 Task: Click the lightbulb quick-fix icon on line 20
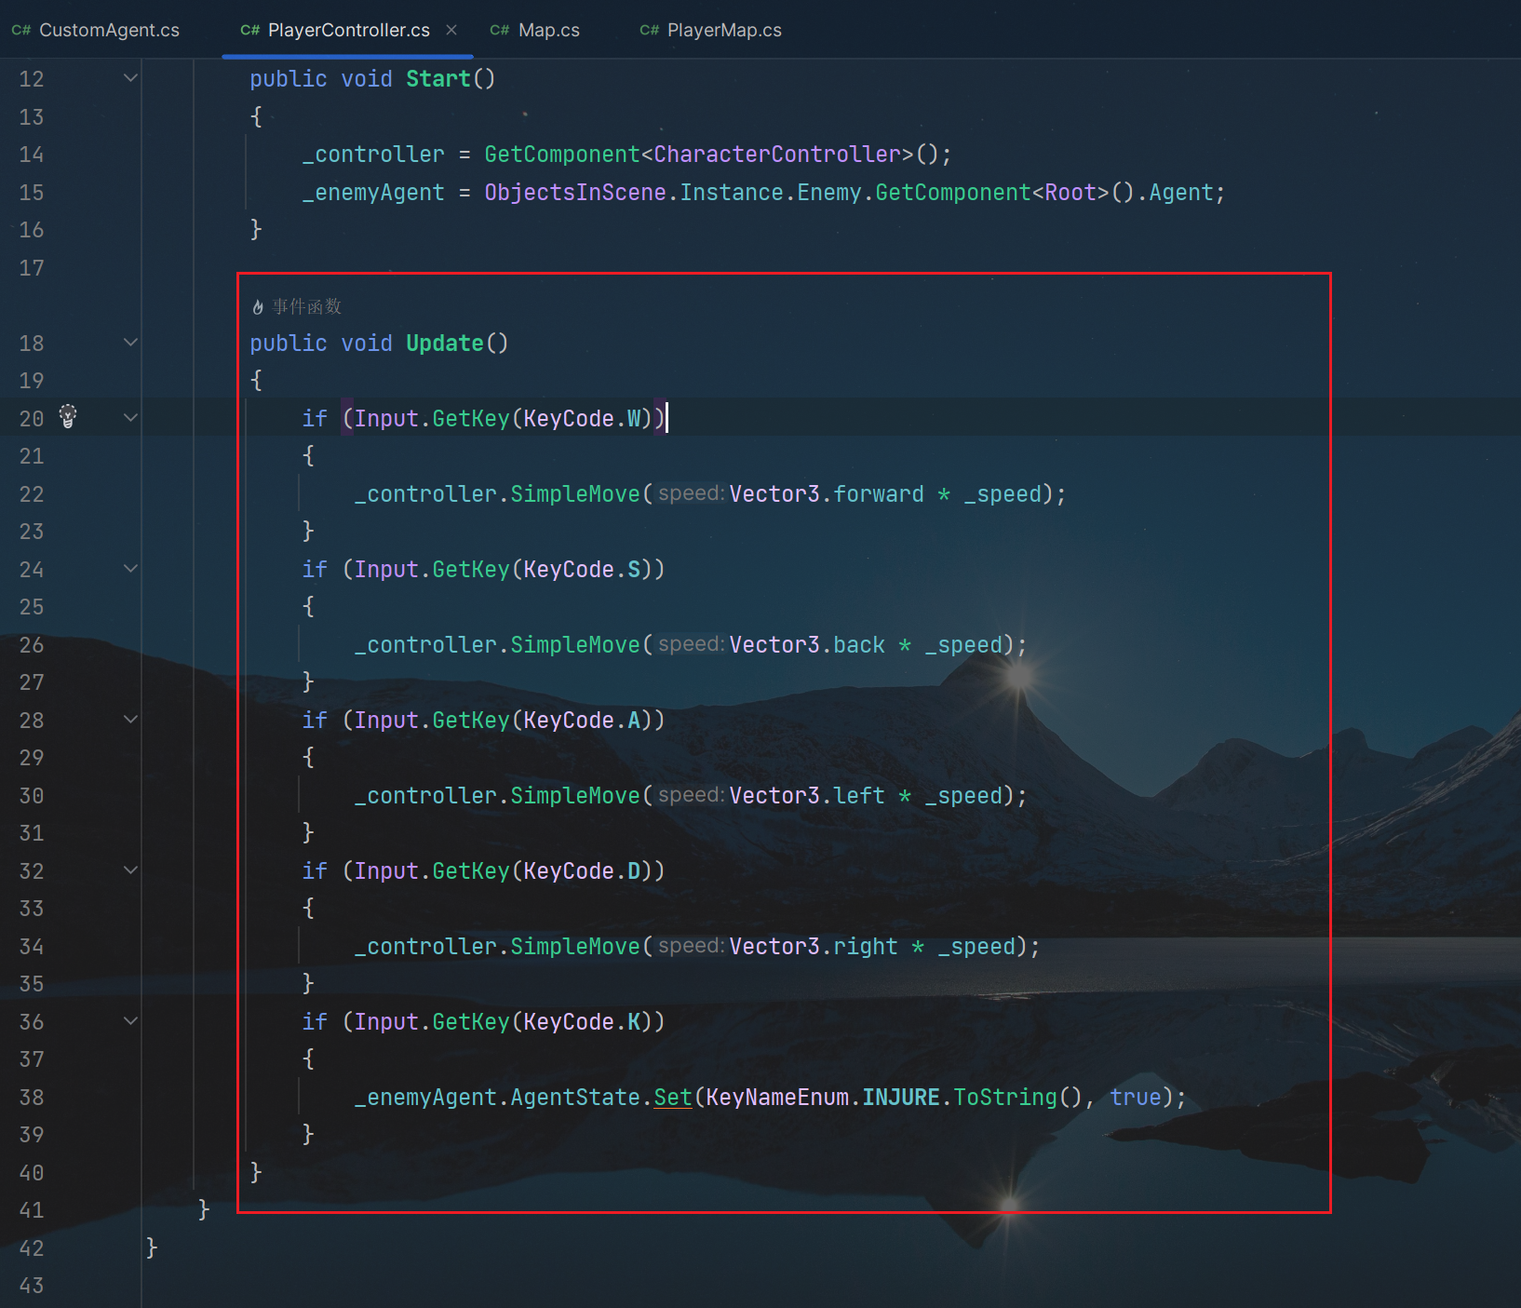[x=68, y=417]
